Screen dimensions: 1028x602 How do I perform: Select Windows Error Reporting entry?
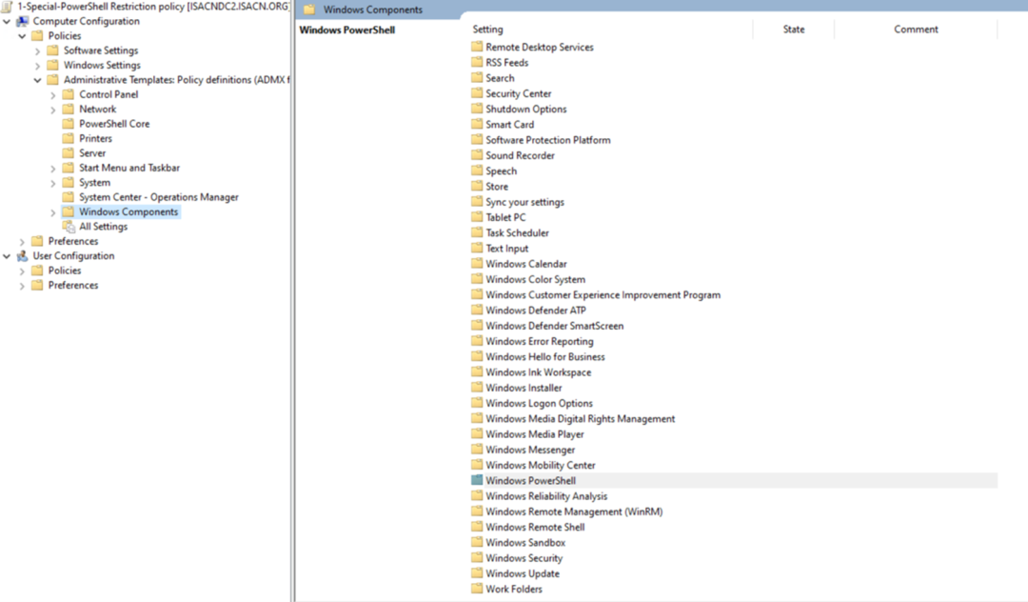coord(539,341)
